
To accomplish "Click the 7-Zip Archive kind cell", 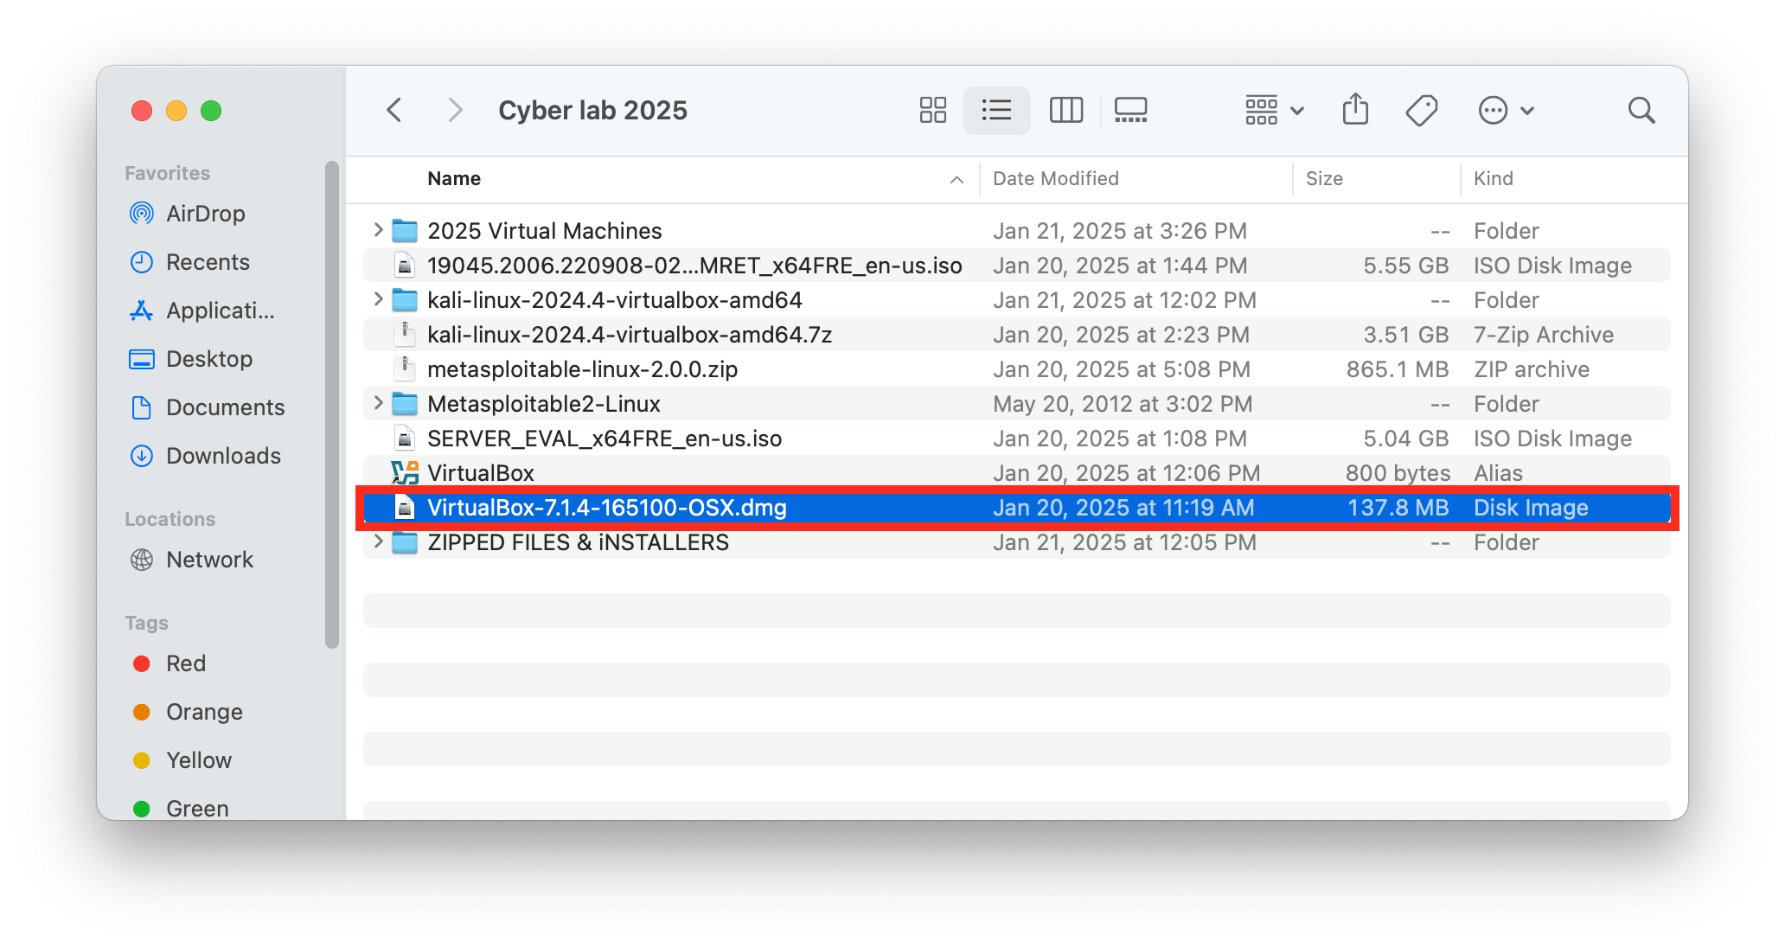I will [x=1544, y=335].
